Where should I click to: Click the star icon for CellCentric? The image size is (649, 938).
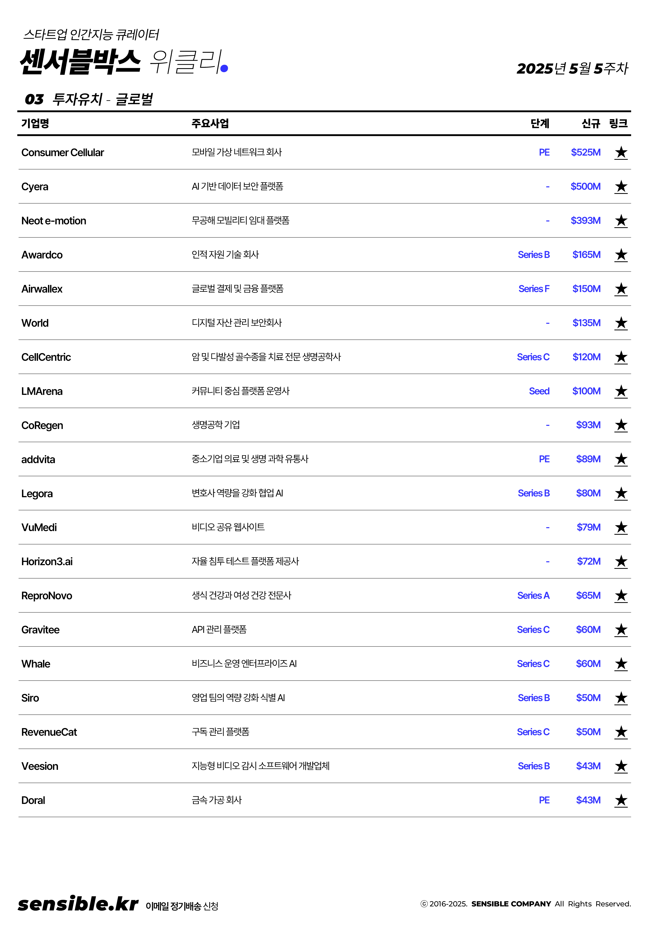(x=620, y=357)
